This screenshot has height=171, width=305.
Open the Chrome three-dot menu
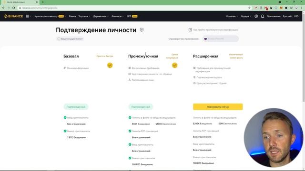point(302,8)
